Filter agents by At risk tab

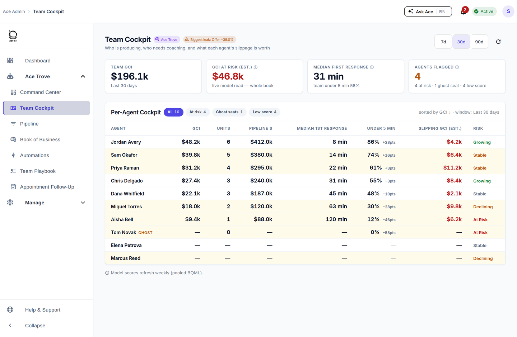click(x=197, y=112)
